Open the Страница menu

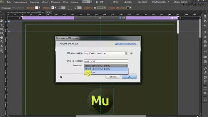point(34,2)
